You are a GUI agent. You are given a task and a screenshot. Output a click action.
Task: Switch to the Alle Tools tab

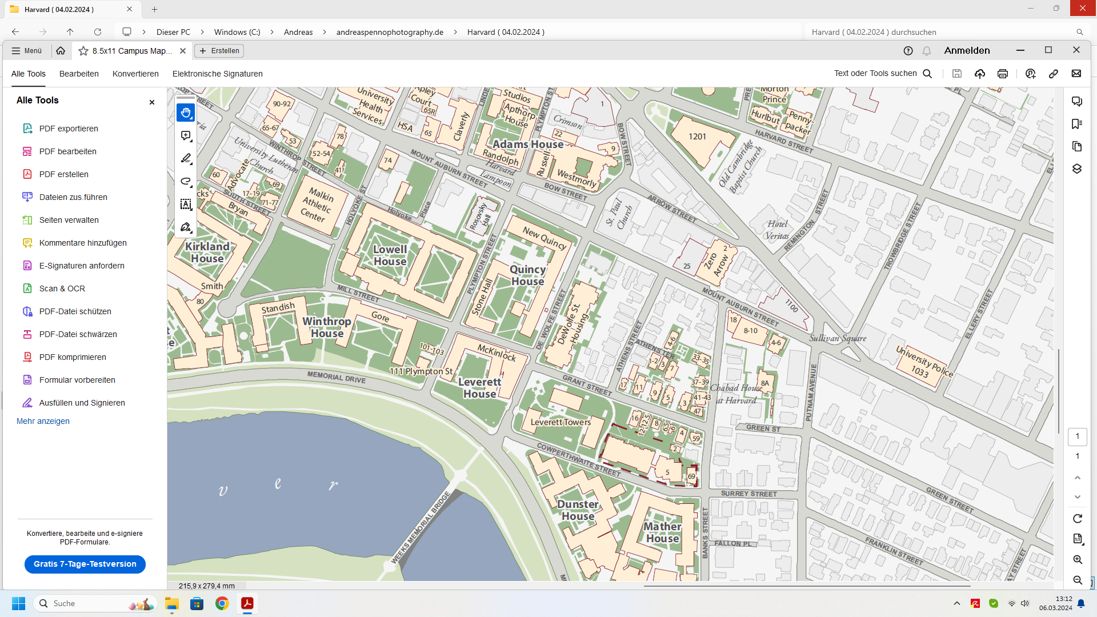click(29, 74)
